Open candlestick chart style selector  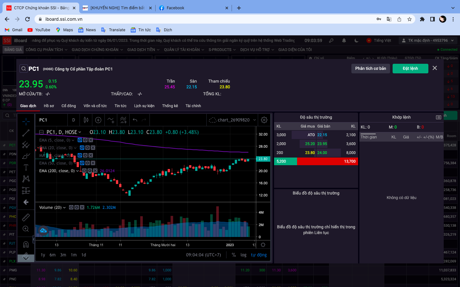(x=86, y=120)
